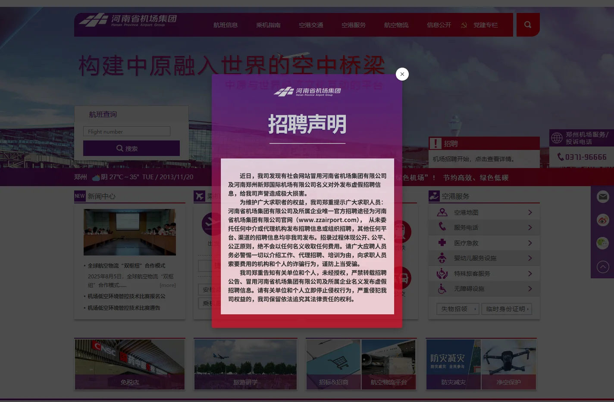Click the party emblem icon beside 党建专栏
Screen dimensions: 614x402
pyautogui.click(x=464, y=25)
